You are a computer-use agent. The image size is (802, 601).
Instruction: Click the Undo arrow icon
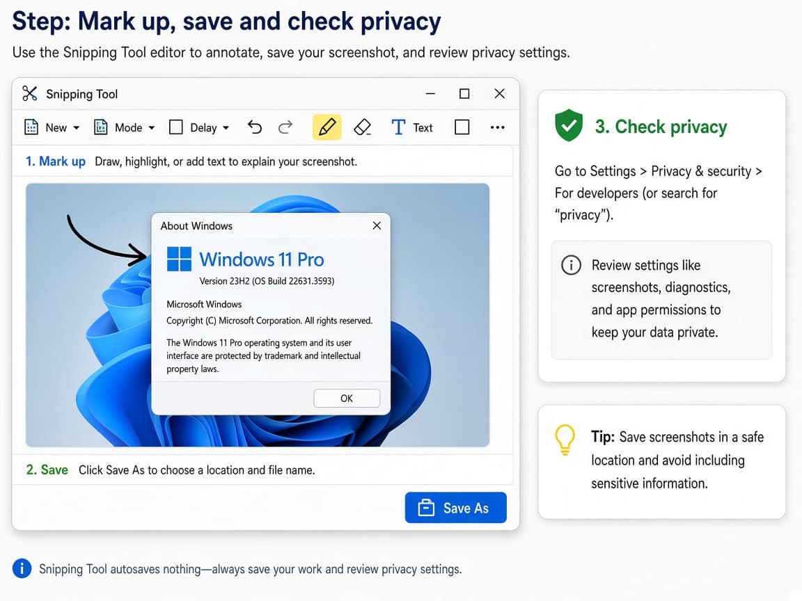(254, 127)
